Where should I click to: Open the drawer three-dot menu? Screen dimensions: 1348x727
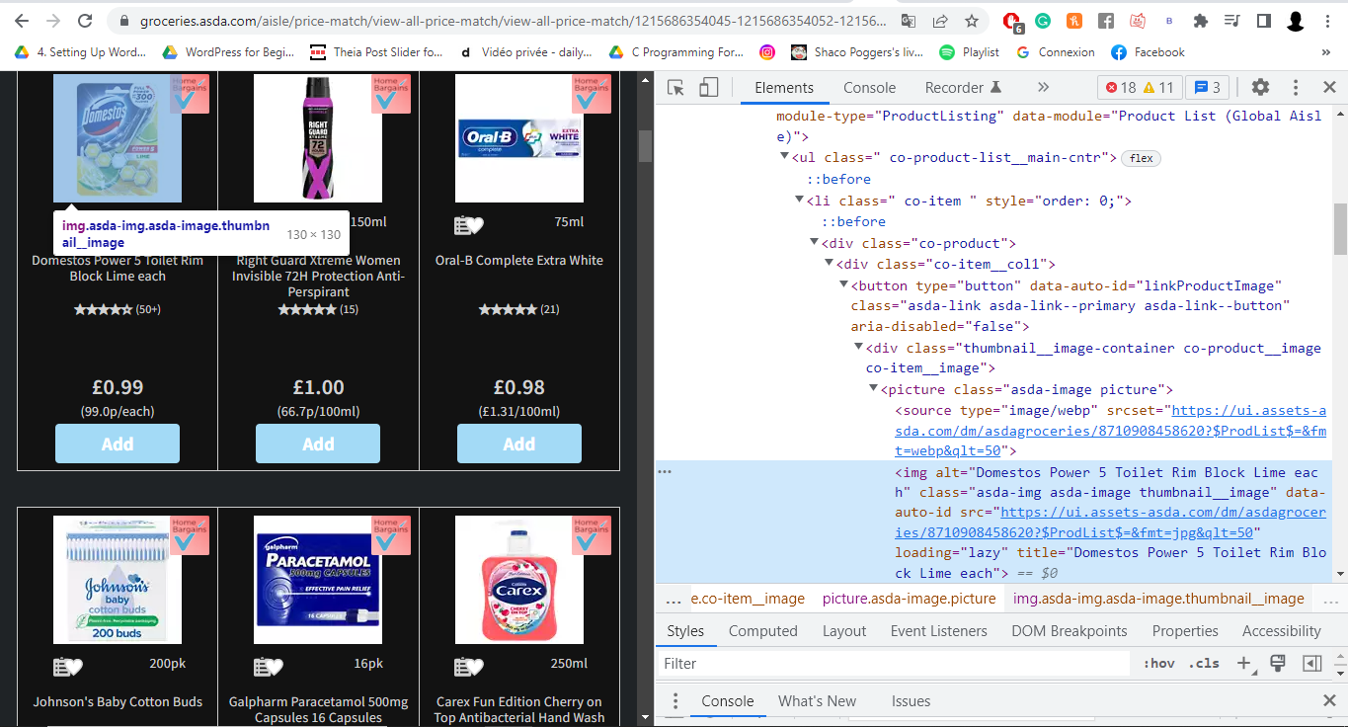675,701
